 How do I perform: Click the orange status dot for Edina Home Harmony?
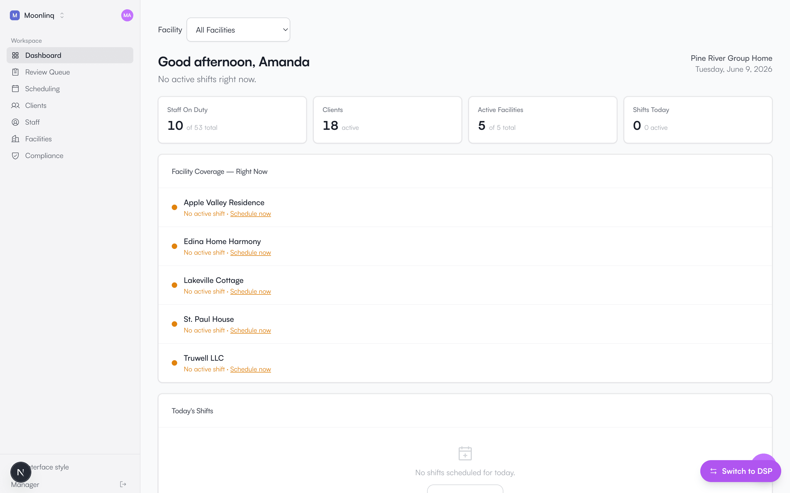[x=174, y=246]
